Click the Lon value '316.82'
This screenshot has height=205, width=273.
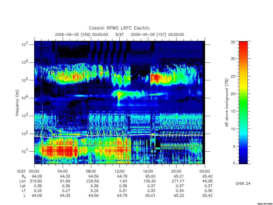pos(36,181)
